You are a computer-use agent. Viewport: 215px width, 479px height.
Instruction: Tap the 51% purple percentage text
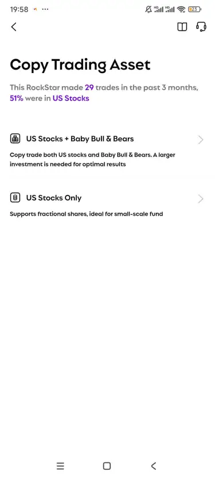[17, 98]
